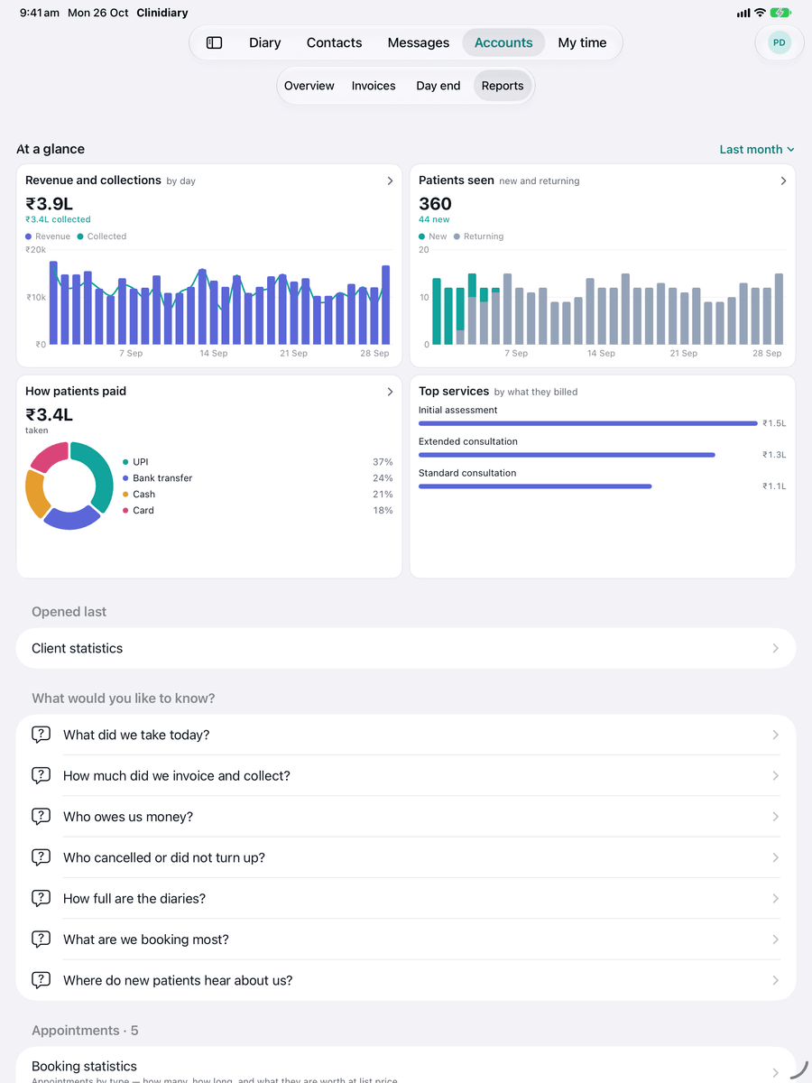Click the 'Top services' card title
This screenshot has height=1083, width=812.
[454, 392]
